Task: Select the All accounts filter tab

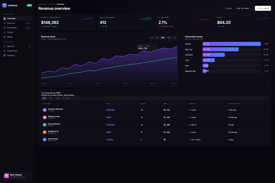Action: tap(44, 98)
